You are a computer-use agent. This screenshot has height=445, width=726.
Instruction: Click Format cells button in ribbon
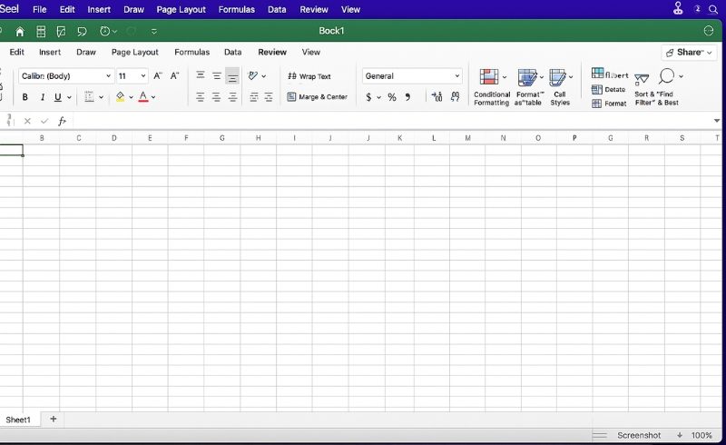609,104
